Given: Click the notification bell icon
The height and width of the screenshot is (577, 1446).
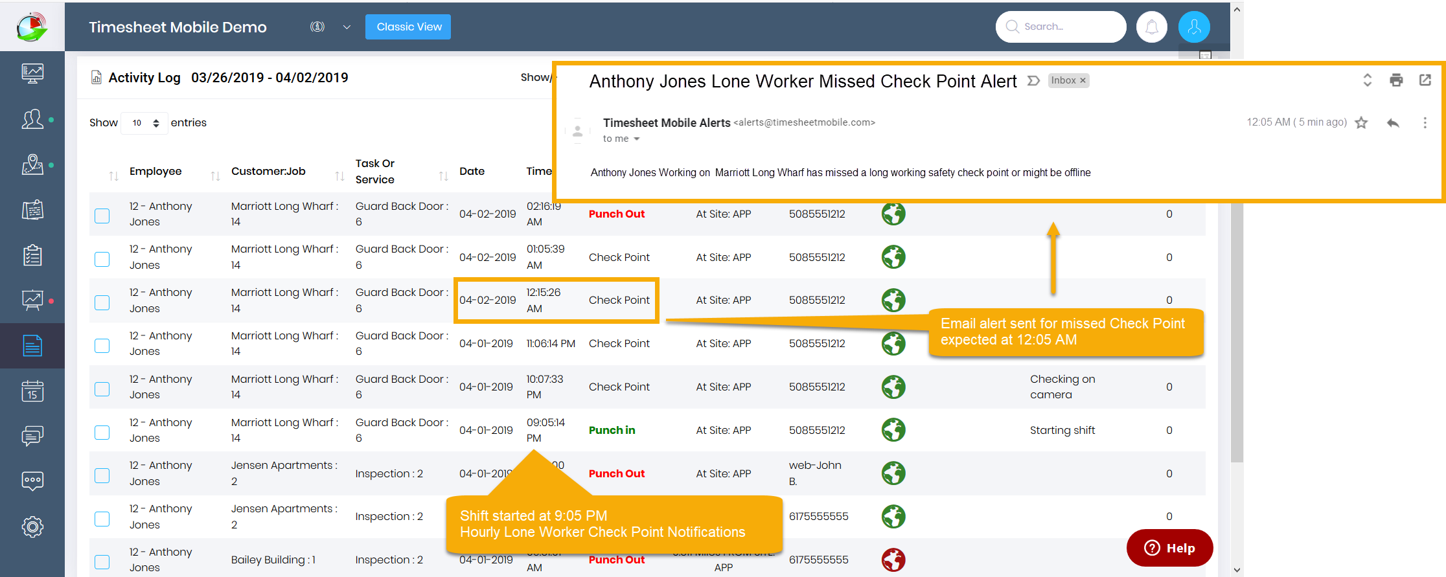Looking at the screenshot, I should (1152, 27).
